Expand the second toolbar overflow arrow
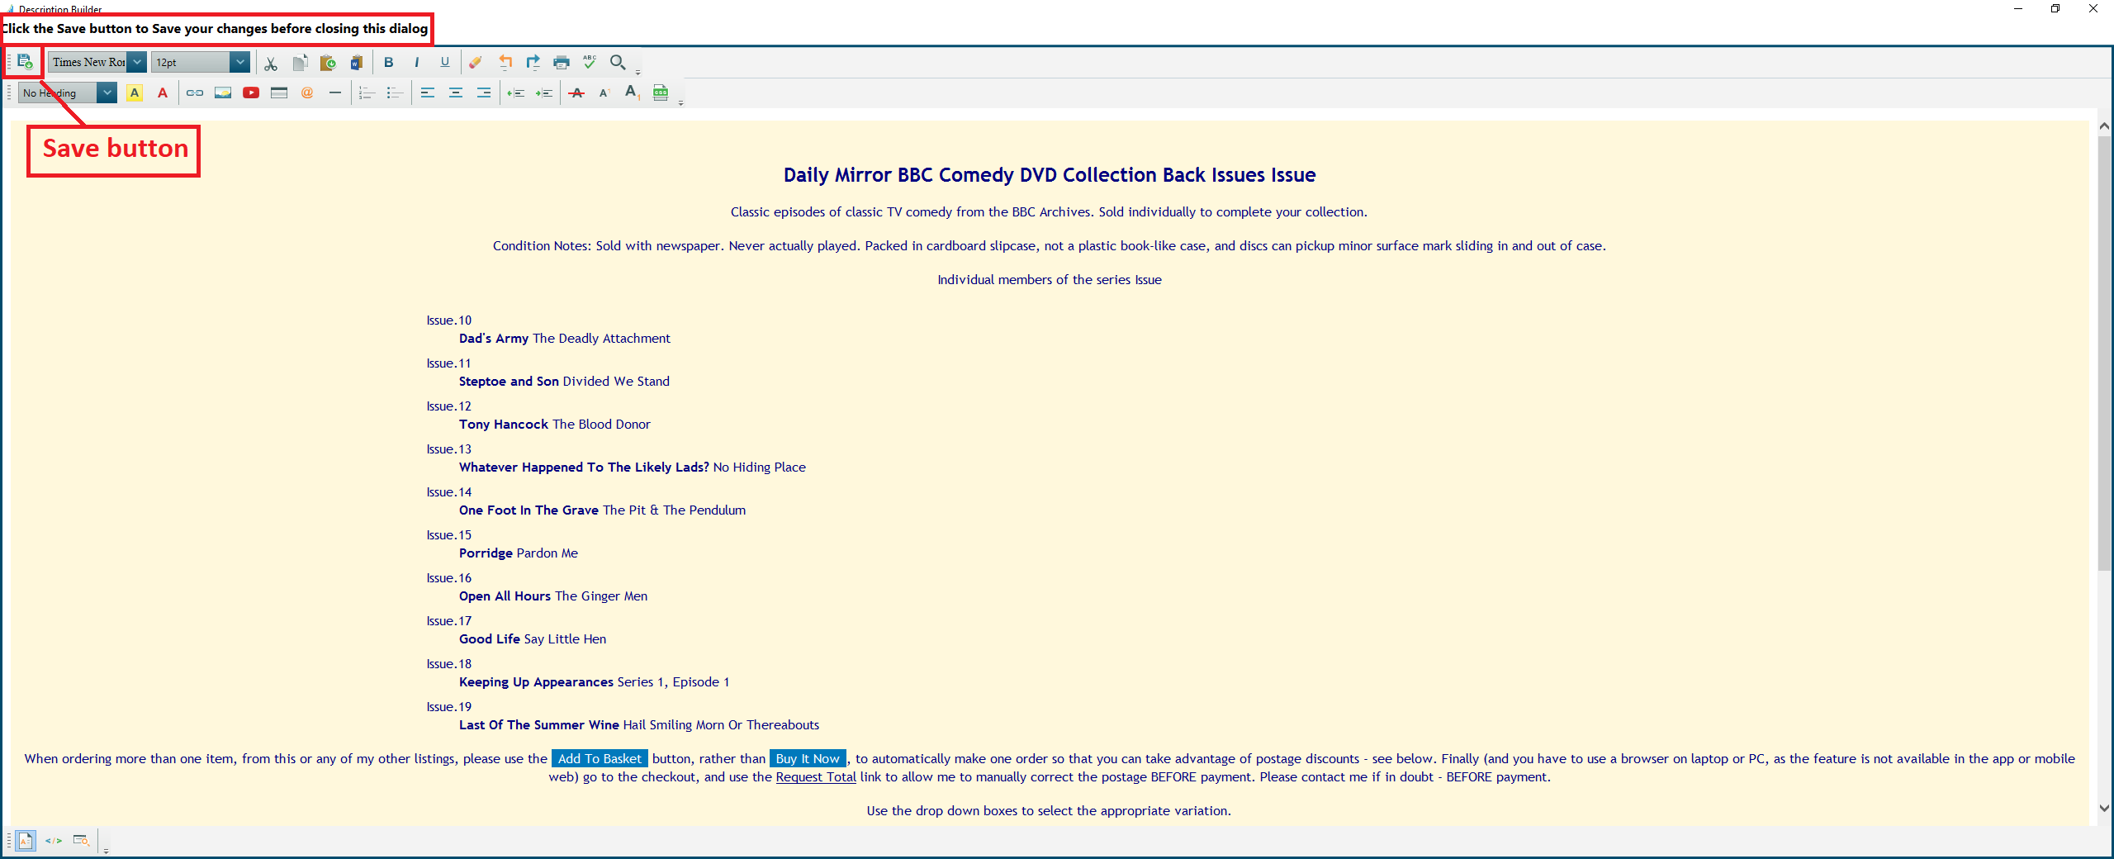Viewport: 2114px width, 859px height. tap(680, 102)
